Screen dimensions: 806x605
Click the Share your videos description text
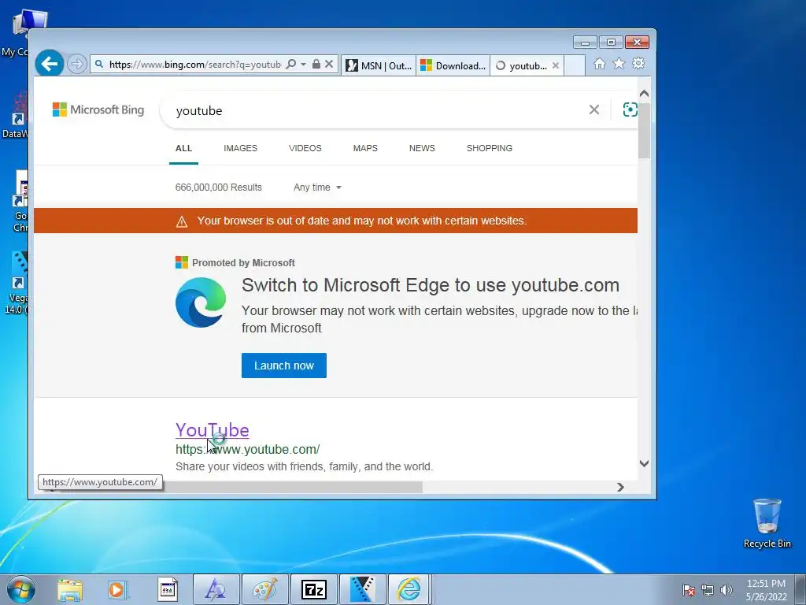[x=304, y=466]
